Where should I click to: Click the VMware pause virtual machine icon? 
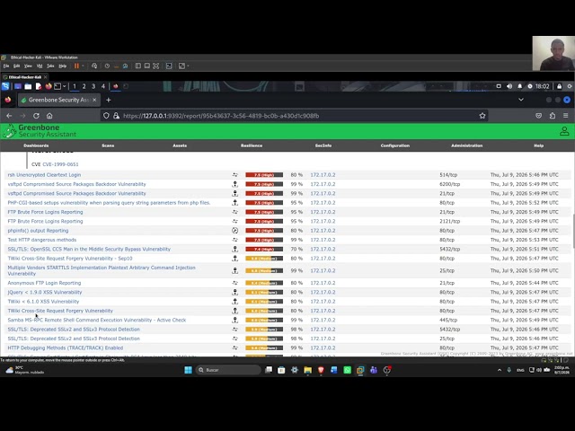[x=76, y=66]
